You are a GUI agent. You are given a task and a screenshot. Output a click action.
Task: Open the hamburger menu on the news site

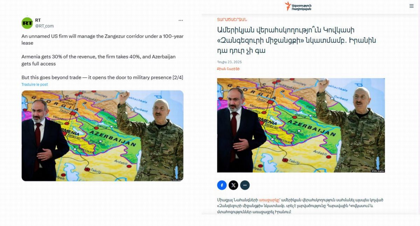tap(412, 6)
